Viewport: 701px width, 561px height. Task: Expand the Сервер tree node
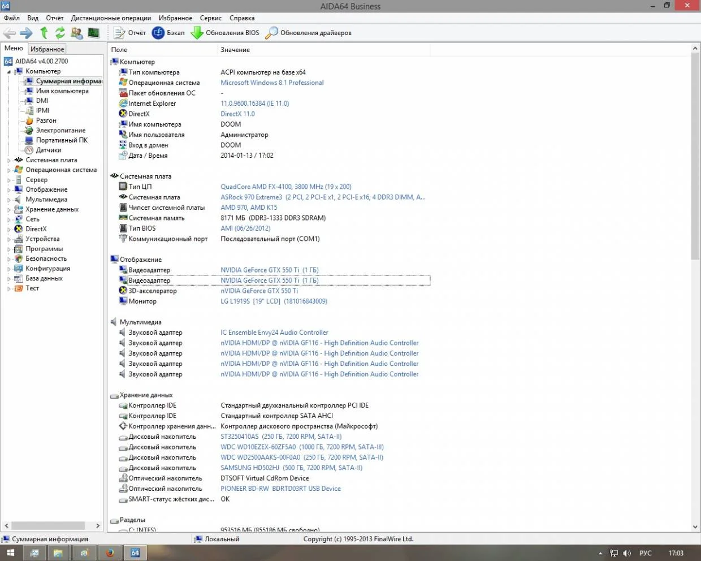(8, 180)
